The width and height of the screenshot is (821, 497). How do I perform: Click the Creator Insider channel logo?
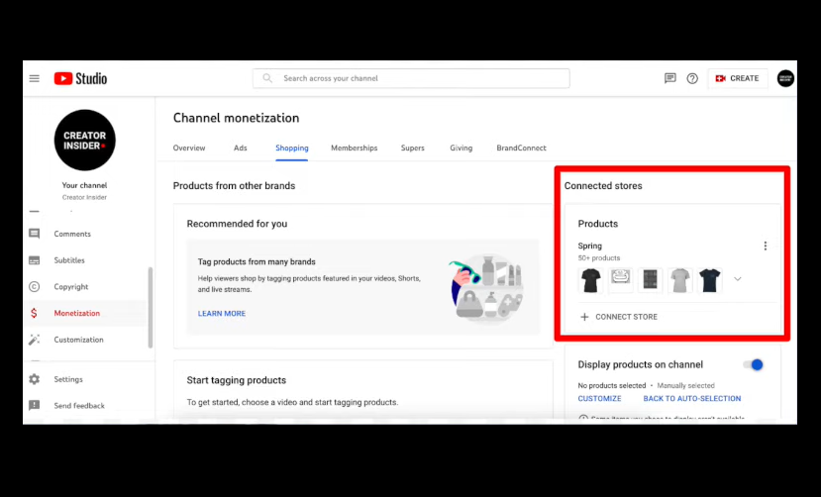pos(85,141)
